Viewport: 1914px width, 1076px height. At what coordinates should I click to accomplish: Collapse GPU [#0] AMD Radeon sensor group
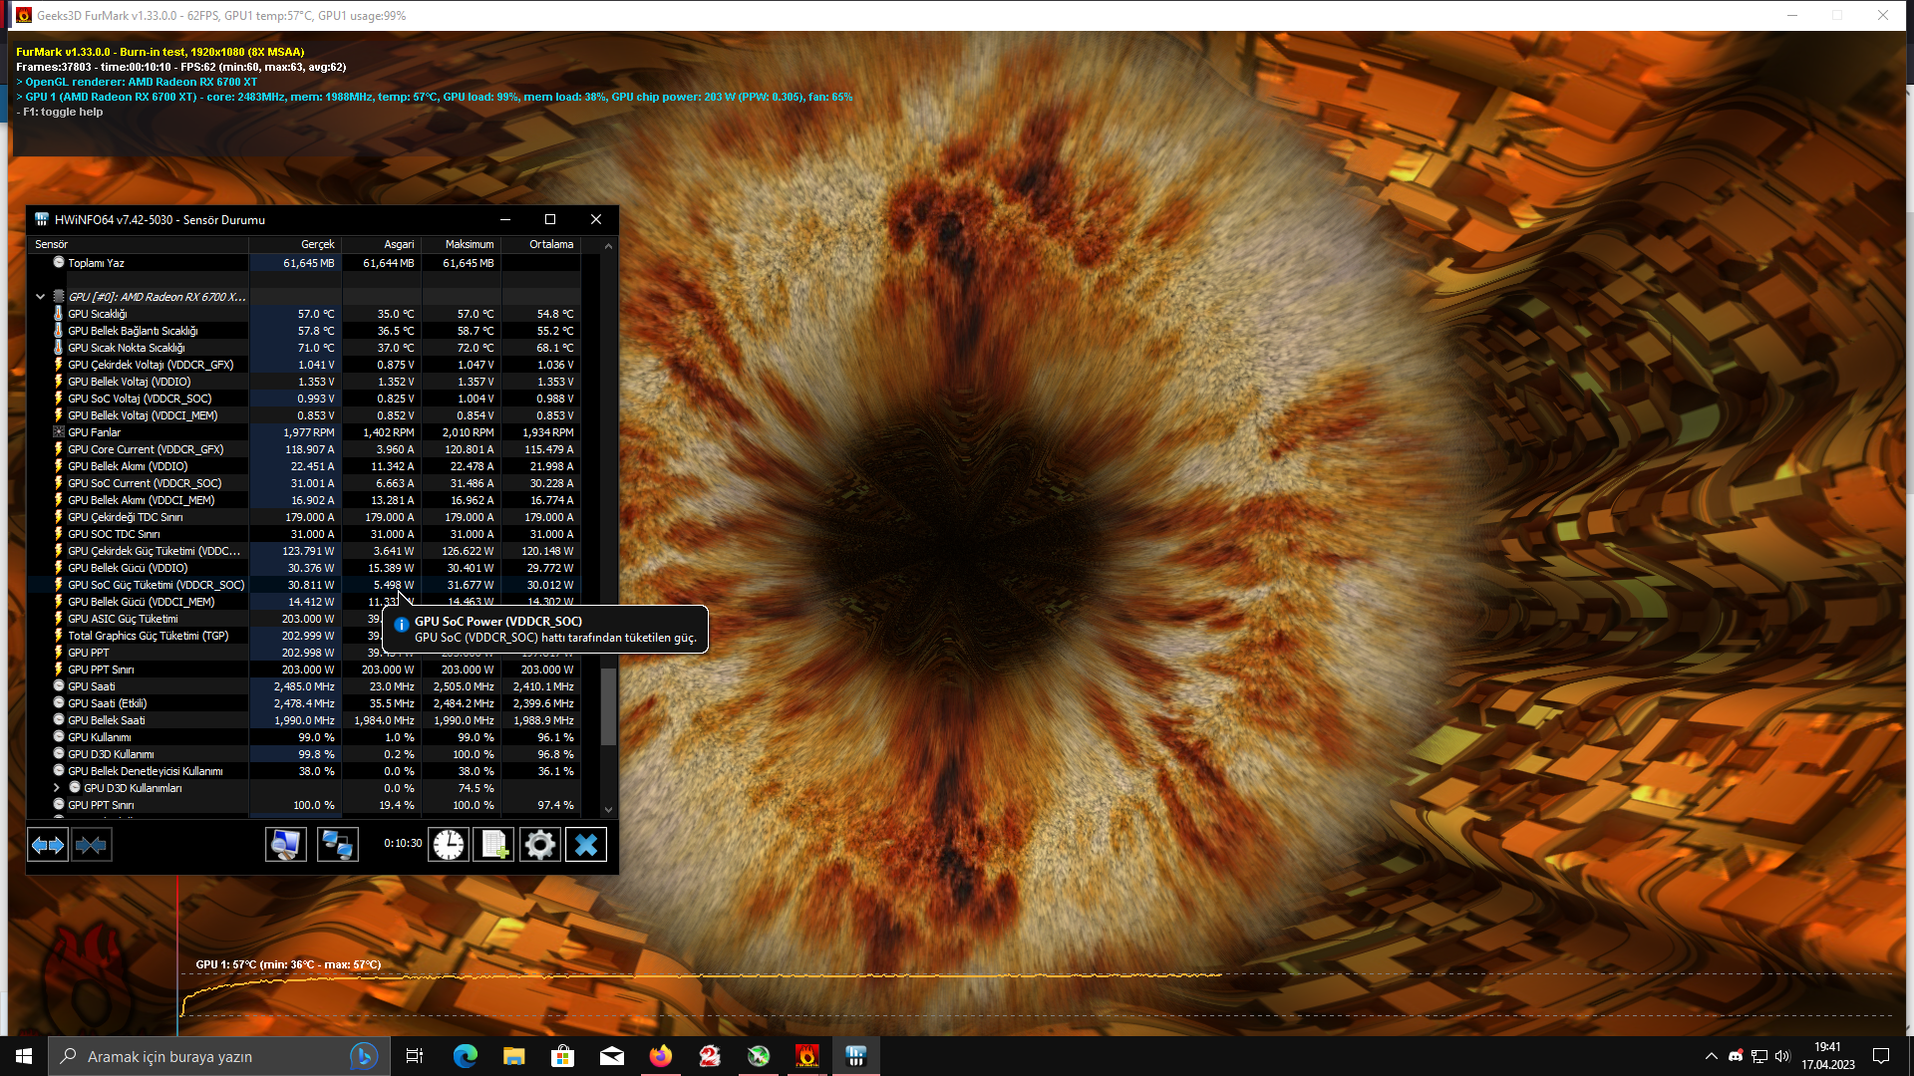(x=40, y=297)
